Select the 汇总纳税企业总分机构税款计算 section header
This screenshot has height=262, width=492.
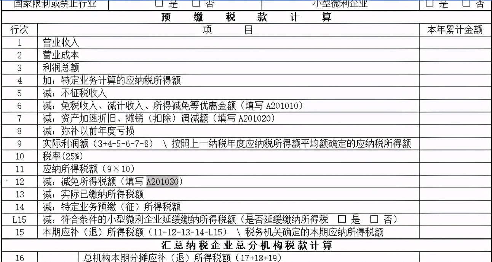(246, 245)
